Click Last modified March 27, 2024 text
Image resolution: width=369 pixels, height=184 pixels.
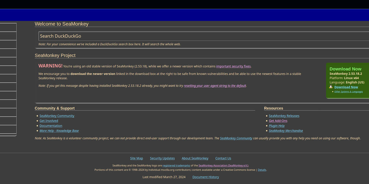coord(164,177)
